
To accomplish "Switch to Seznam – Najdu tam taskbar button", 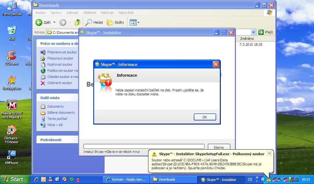I will click(x=126, y=179).
